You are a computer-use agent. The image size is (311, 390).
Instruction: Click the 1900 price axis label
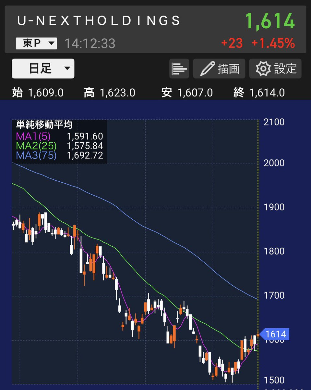click(x=274, y=207)
